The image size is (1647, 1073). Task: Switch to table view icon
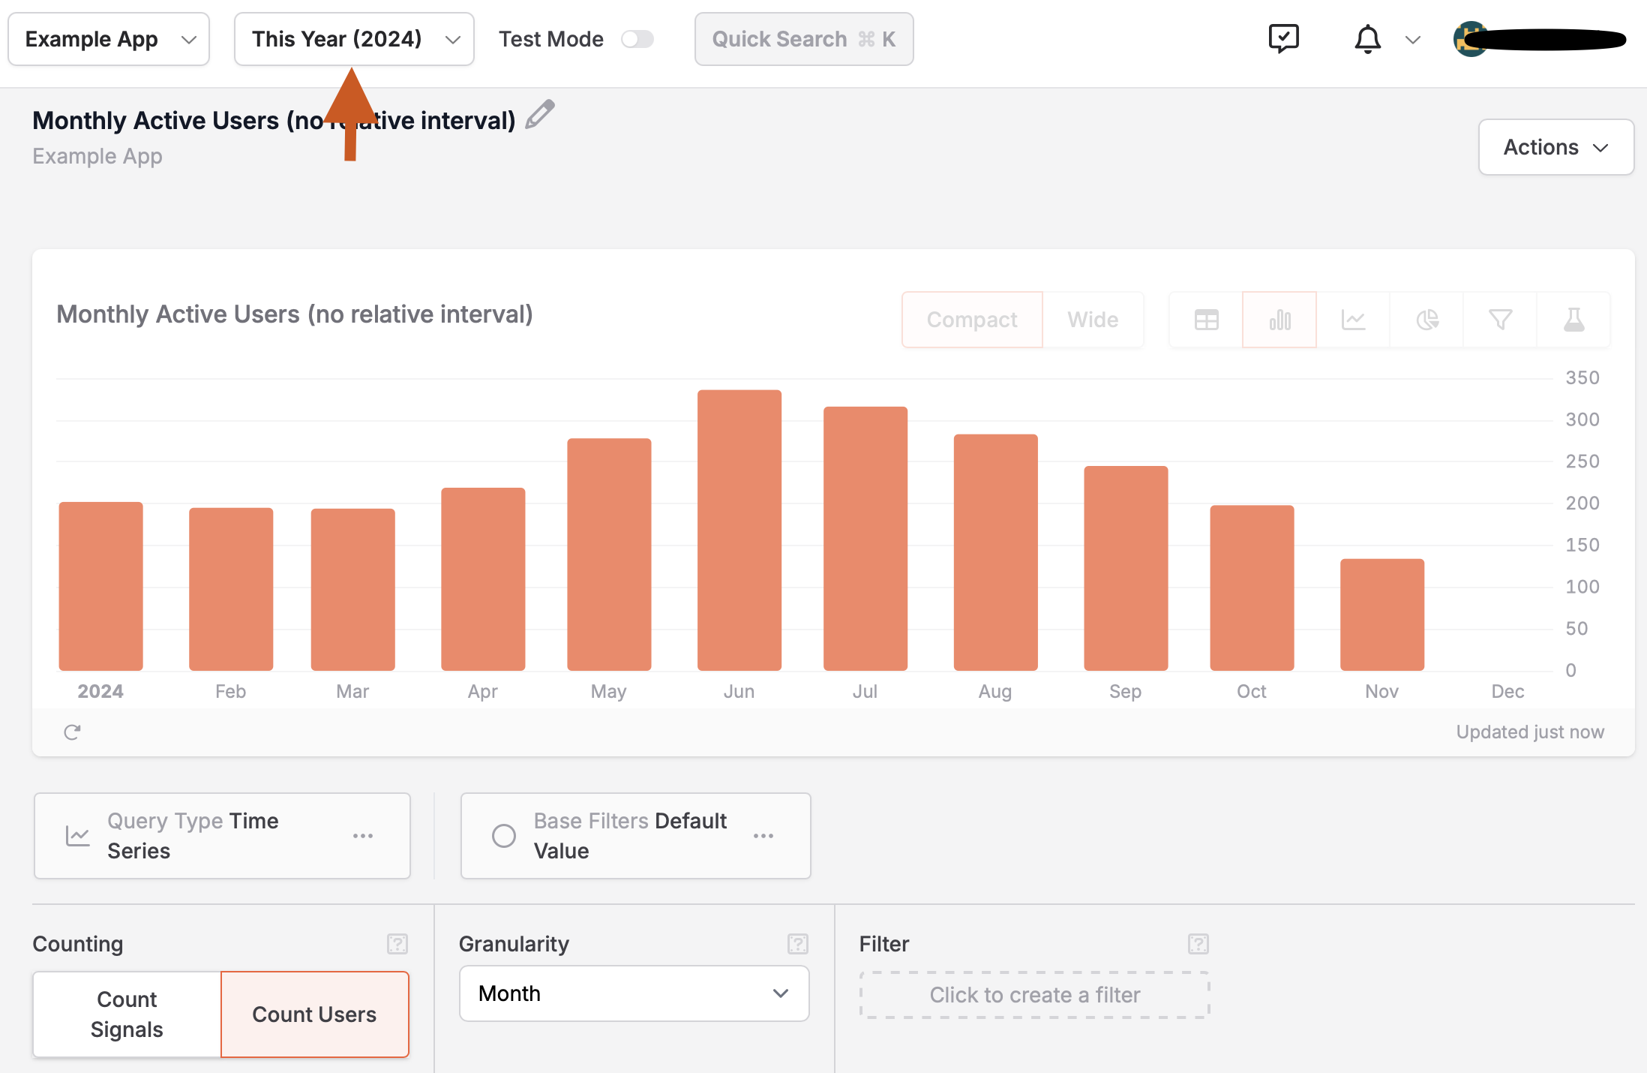[x=1206, y=320]
